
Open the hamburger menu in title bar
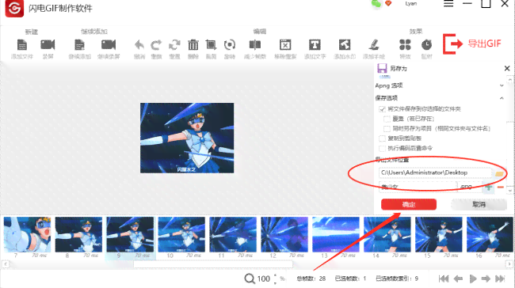coord(448,4)
